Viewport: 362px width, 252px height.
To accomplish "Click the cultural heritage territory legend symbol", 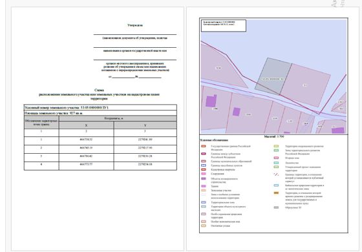I will point(204,207).
